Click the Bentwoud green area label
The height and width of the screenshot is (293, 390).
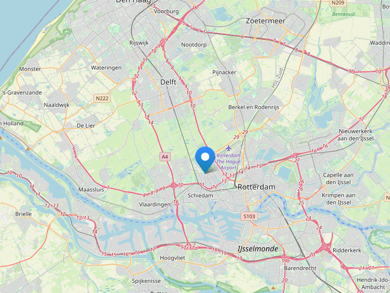343,14
